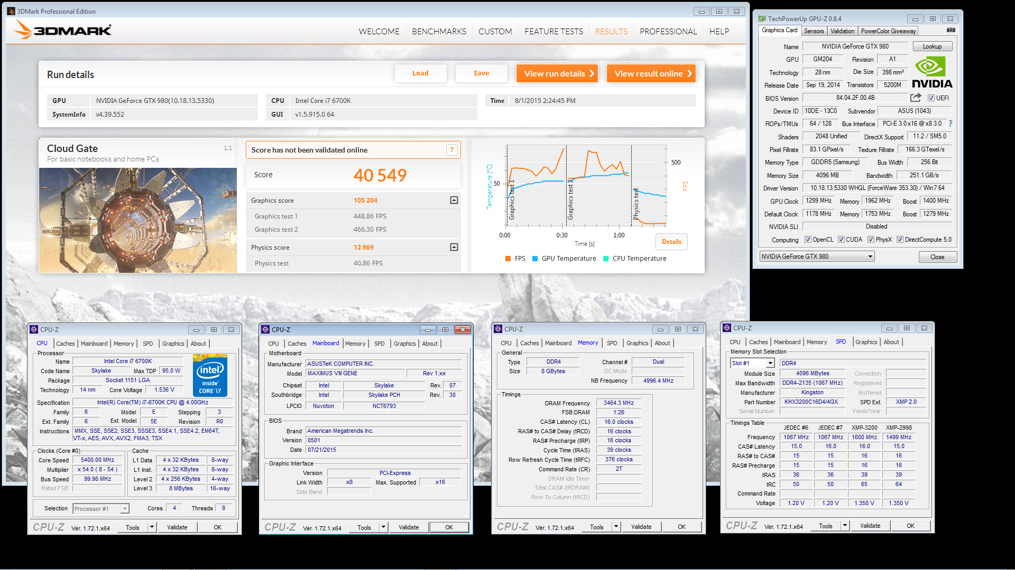
Task: Open the Tools dropdown arrow in the Memory tab window
Action: point(616,527)
